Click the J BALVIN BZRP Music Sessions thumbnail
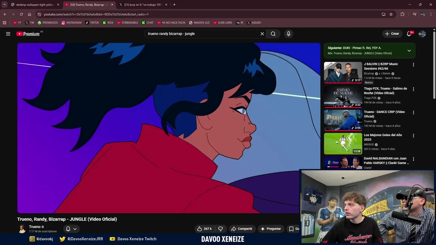The image size is (436, 245). tap(343, 72)
